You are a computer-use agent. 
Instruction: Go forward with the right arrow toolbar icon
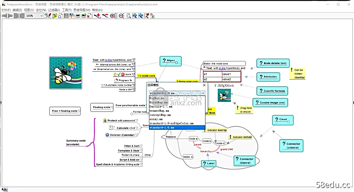point(10,16)
